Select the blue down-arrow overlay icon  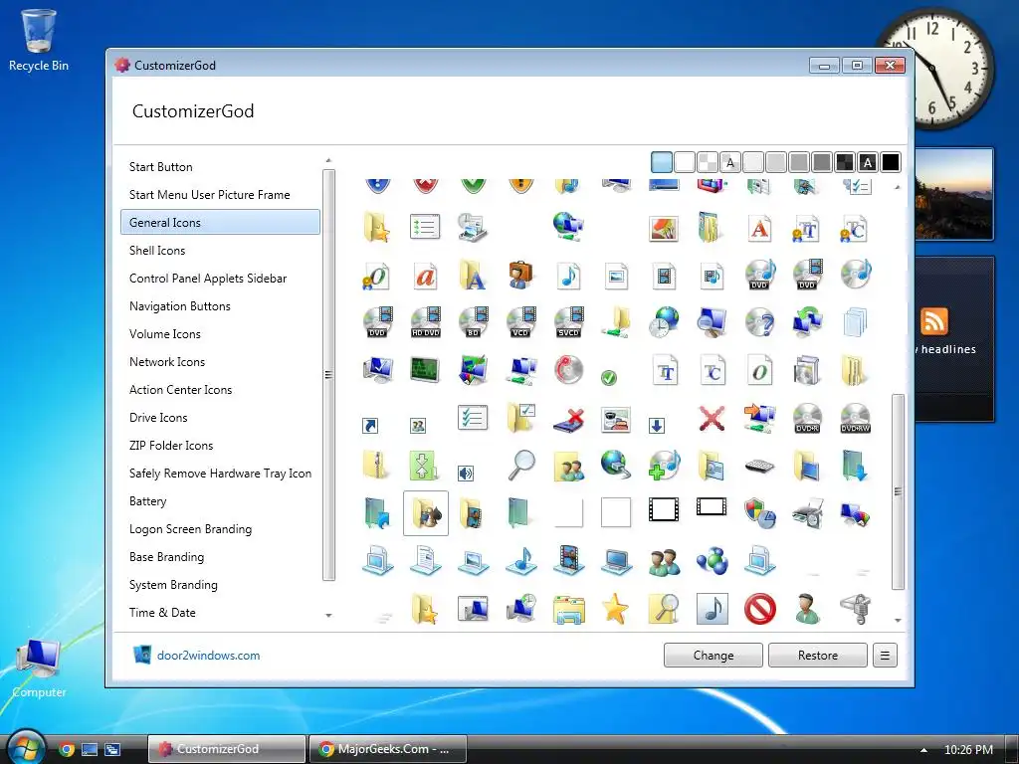pyautogui.click(x=657, y=426)
